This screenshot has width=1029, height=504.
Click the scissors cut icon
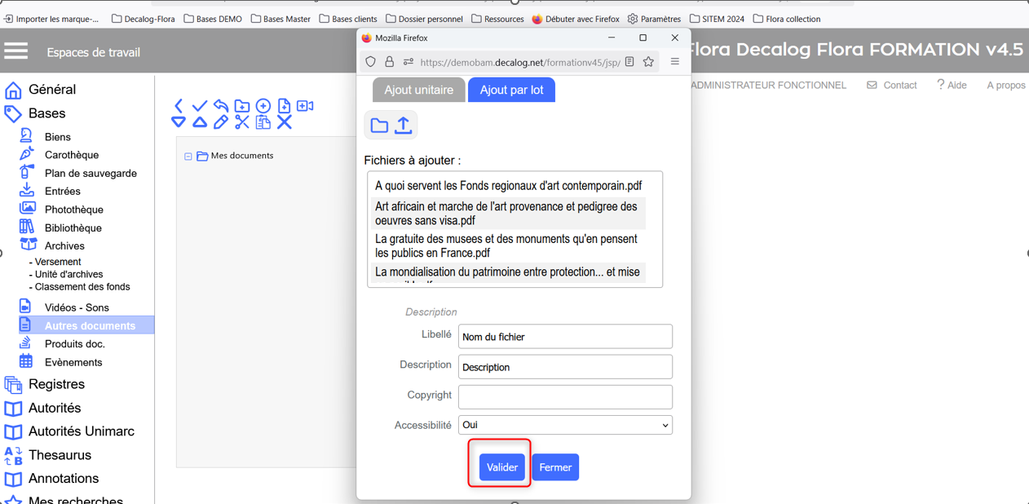point(242,122)
